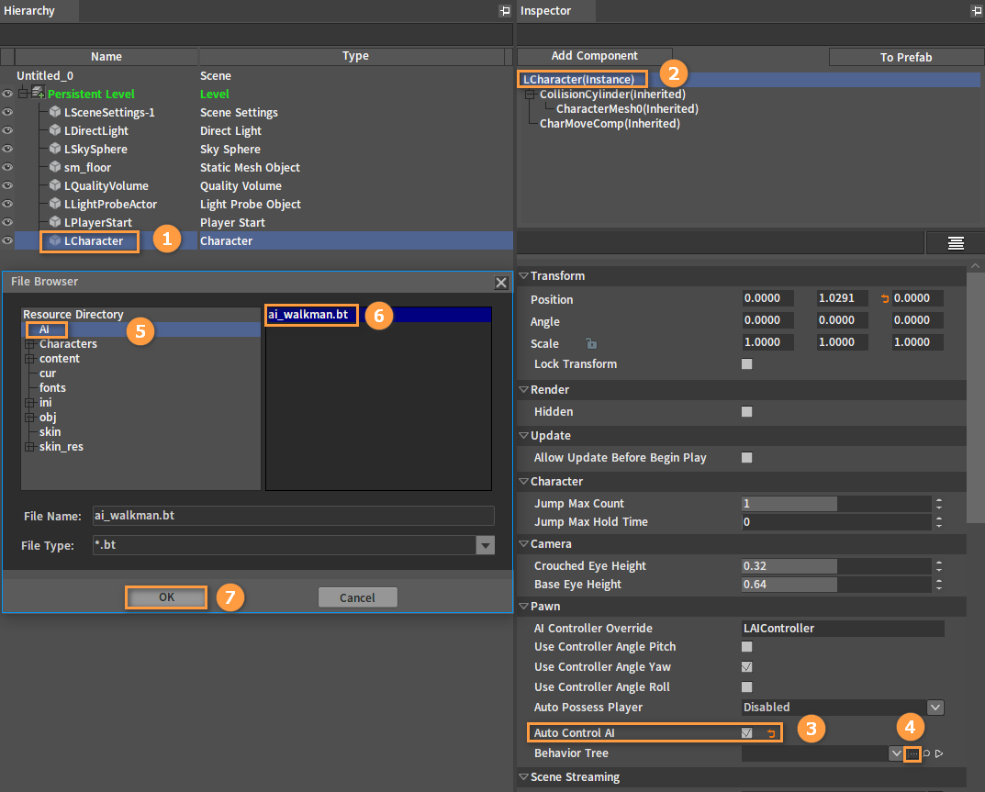Uncheck Use Controller Angle Yaw
The image size is (985, 792).
tap(747, 666)
